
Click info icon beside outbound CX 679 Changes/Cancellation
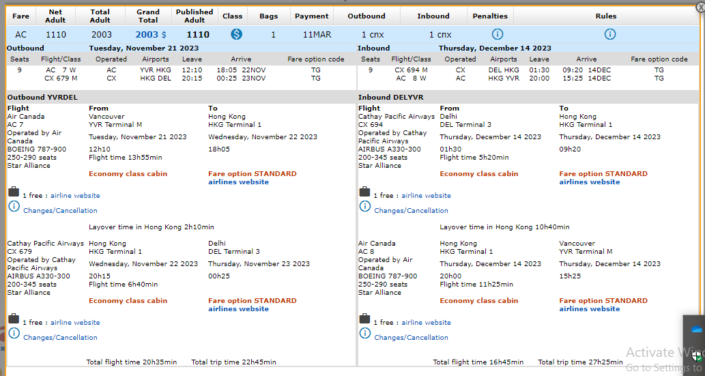point(14,334)
